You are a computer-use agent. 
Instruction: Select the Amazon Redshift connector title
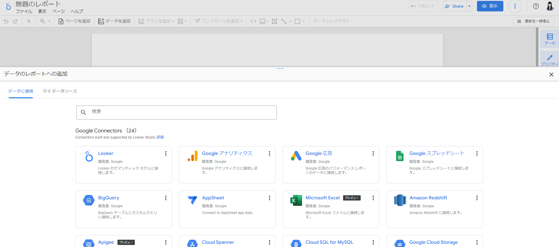click(x=428, y=198)
